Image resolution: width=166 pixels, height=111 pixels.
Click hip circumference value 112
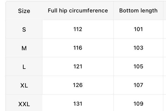point(78,29)
